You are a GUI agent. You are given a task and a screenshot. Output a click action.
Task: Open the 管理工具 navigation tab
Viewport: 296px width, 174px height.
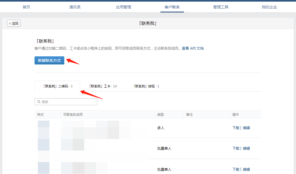221,7
